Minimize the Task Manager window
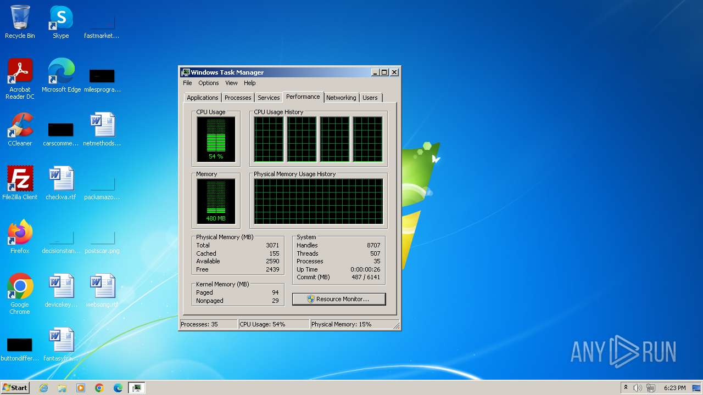Image resolution: width=703 pixels, height=395 pixels. 376,72
